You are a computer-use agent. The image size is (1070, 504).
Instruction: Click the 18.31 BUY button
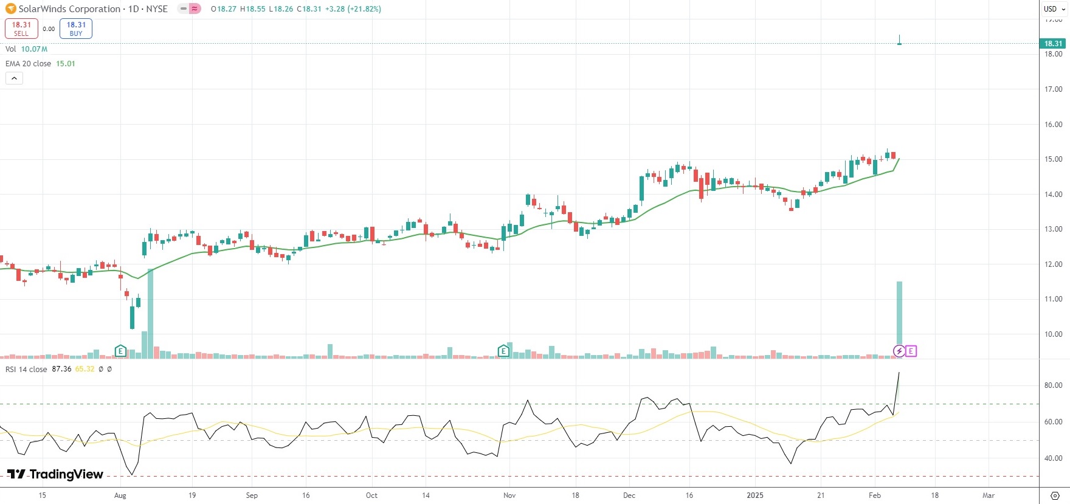76,29
